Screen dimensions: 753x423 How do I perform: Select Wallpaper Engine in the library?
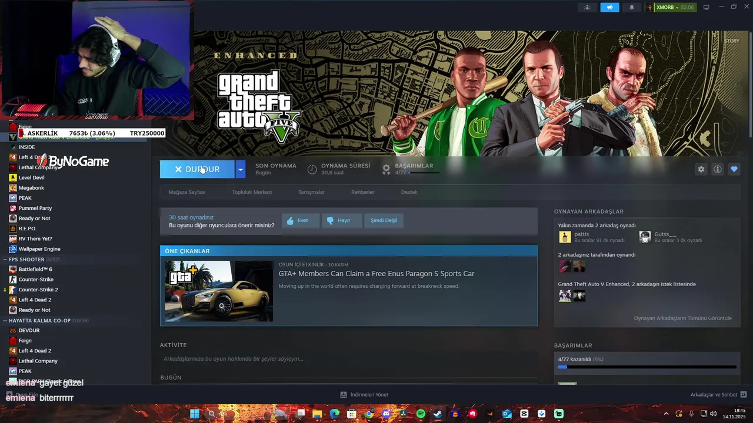pyautogui.click(x=39, y=249)
